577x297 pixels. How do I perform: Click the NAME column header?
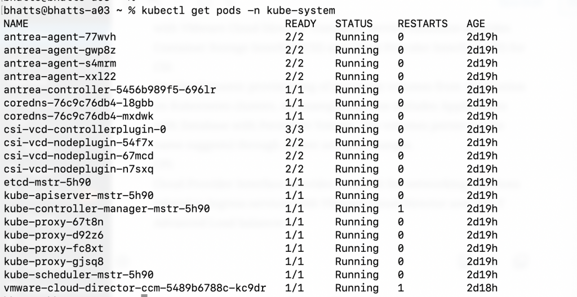pos(15,24)
